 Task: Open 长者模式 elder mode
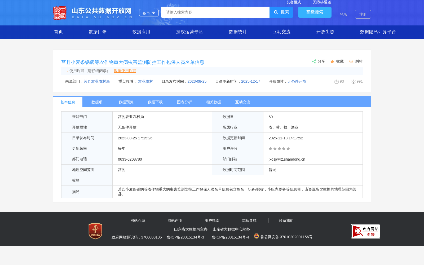pos(294,2)
